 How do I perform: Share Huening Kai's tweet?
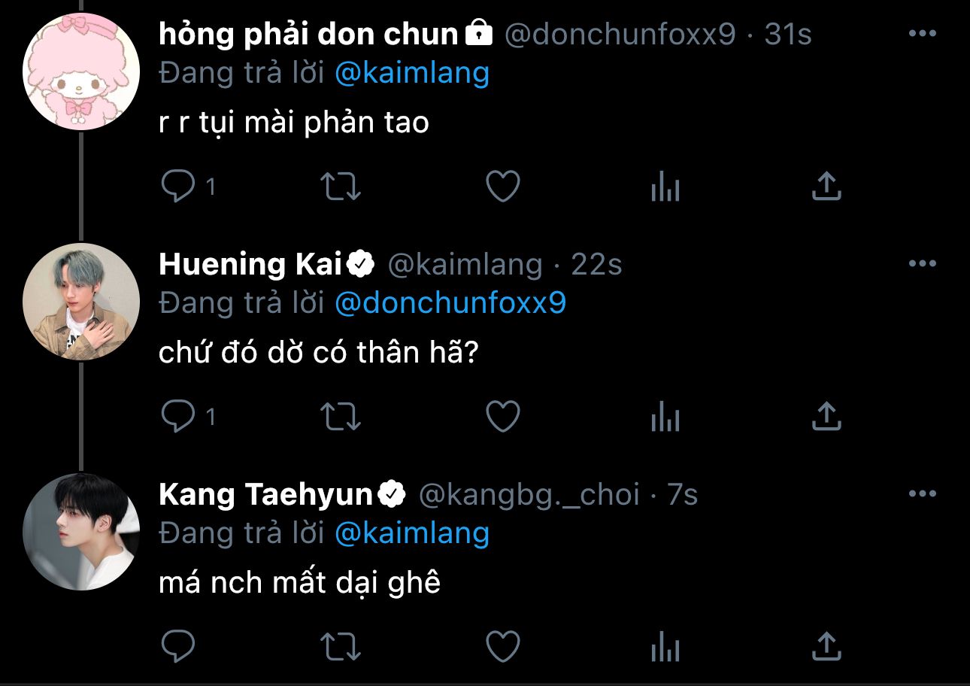pyautogui.click(x=826, y=416)
